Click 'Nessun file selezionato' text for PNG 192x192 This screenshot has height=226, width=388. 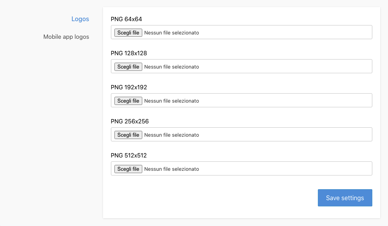(x=171, y=101)
